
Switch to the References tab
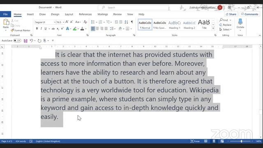click(x=85, y=14)
